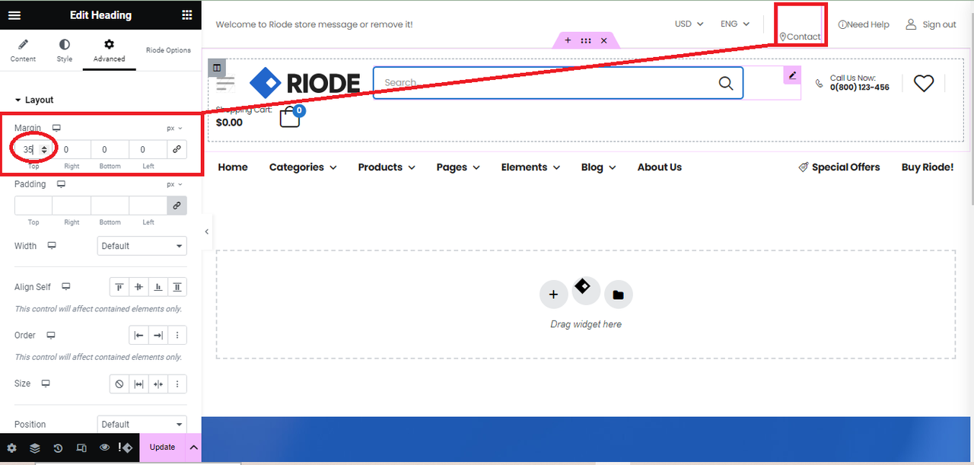Toggle Margin link values button
The image size is (974, 465).
pos(177,150)
